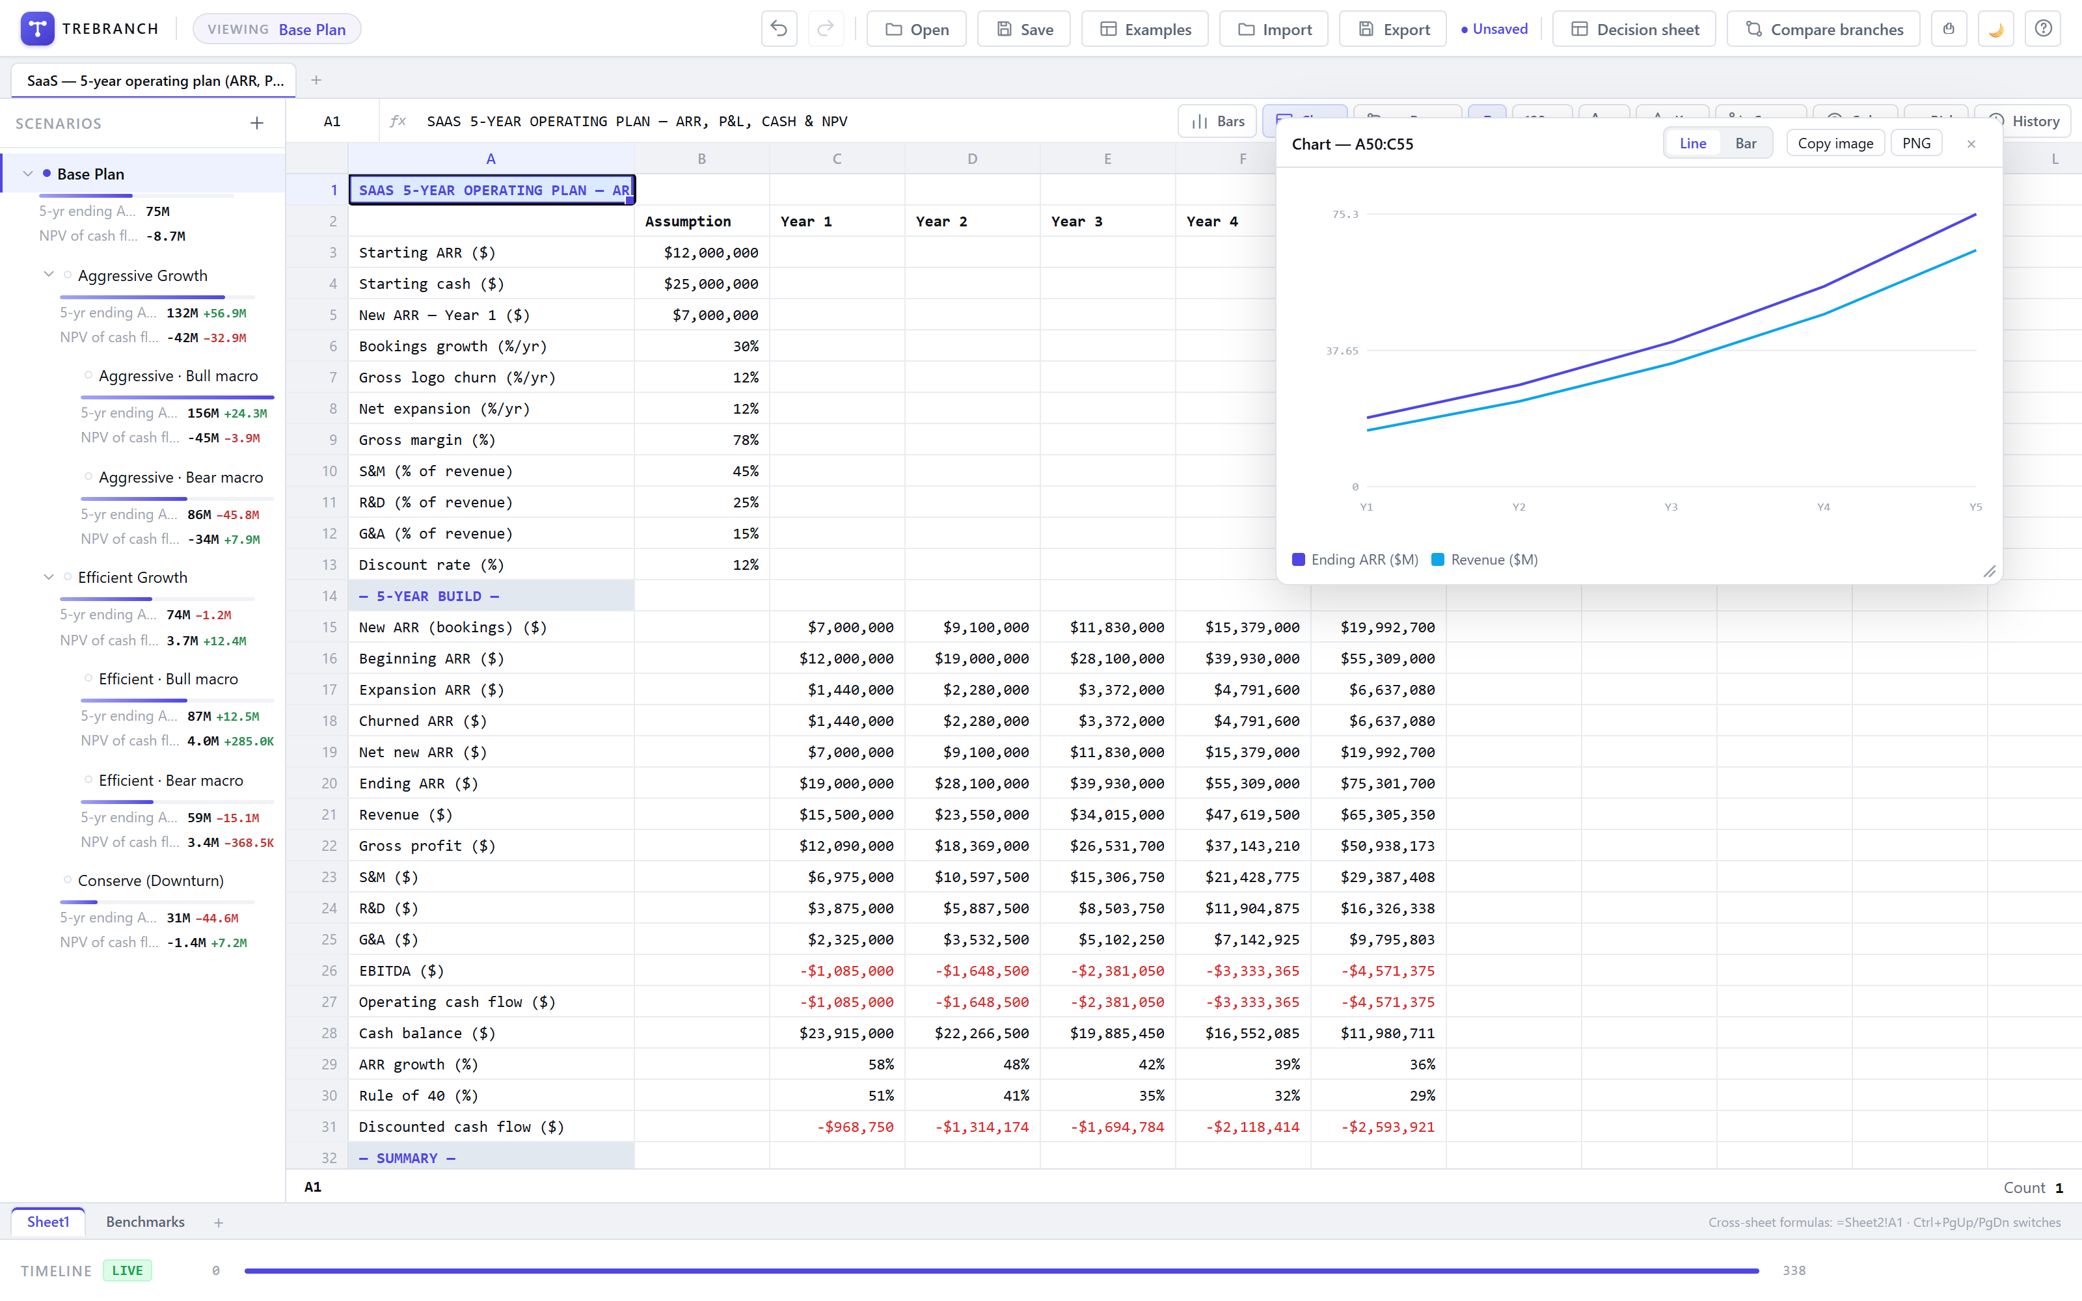Select the Base Plan scenario dot
Viewport: 2082px width, 1301px height.
coord(46,174)
